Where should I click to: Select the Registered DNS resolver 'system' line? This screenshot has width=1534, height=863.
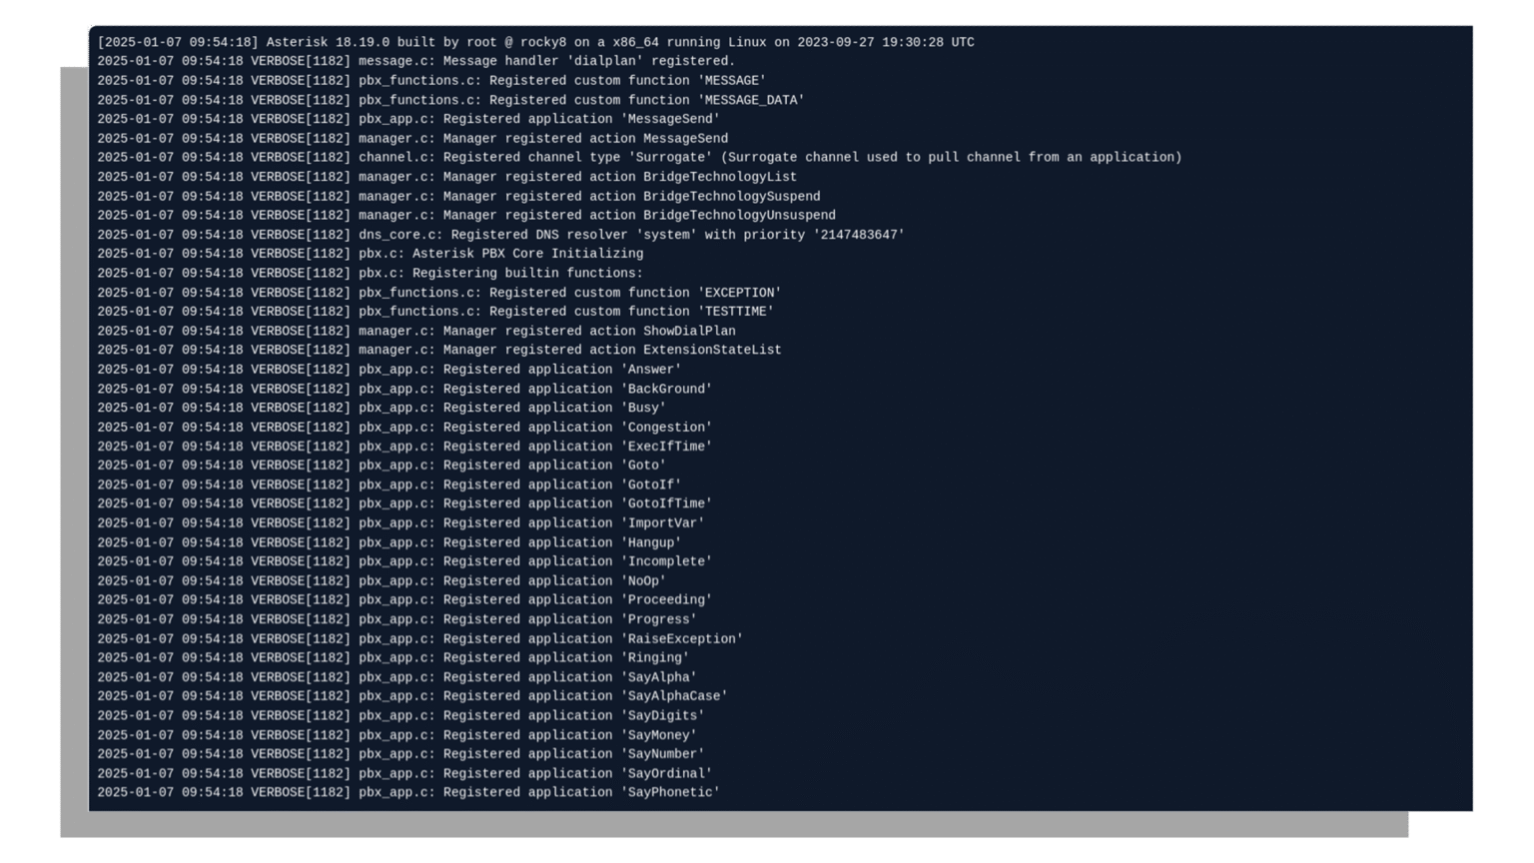(x=500, y=235)
